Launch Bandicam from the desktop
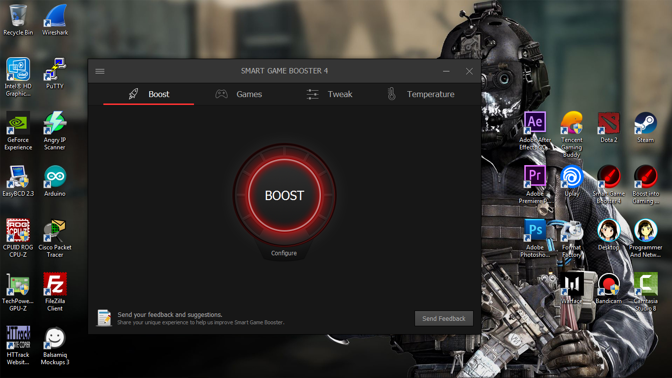 tap(608, 283)
